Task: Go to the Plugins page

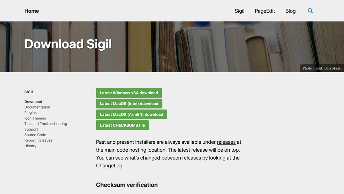Action: coord(30,112)
